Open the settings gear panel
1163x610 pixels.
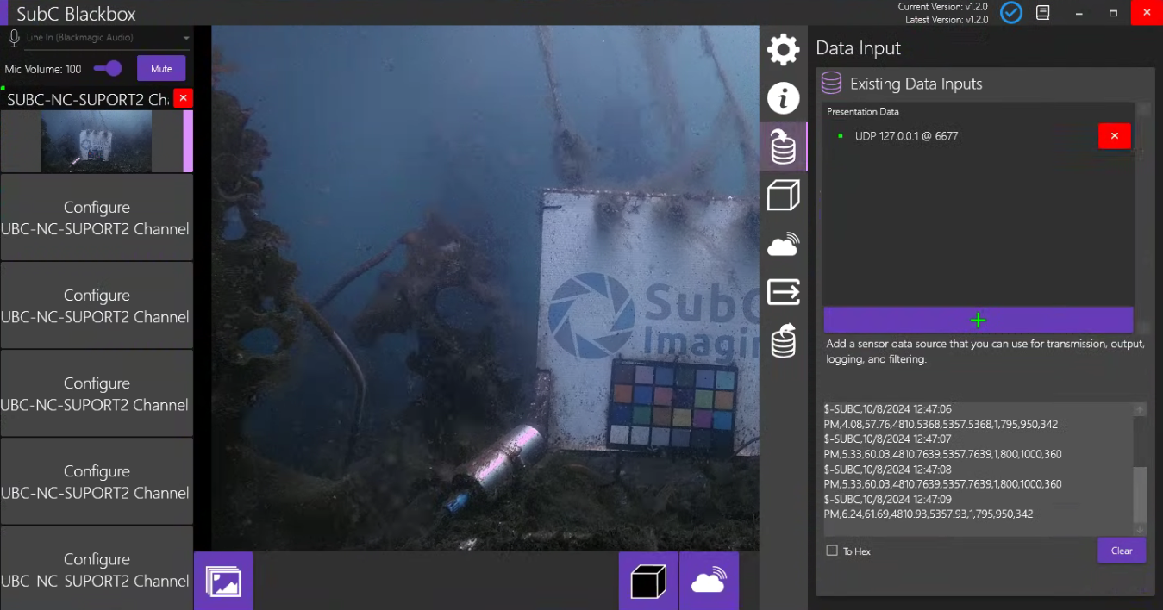click(x=783, y=50)
